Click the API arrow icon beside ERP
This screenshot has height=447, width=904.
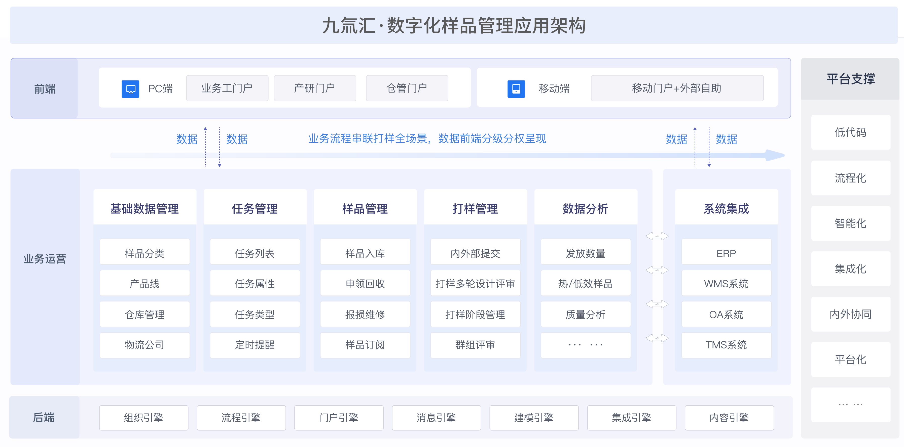(657, 236)
